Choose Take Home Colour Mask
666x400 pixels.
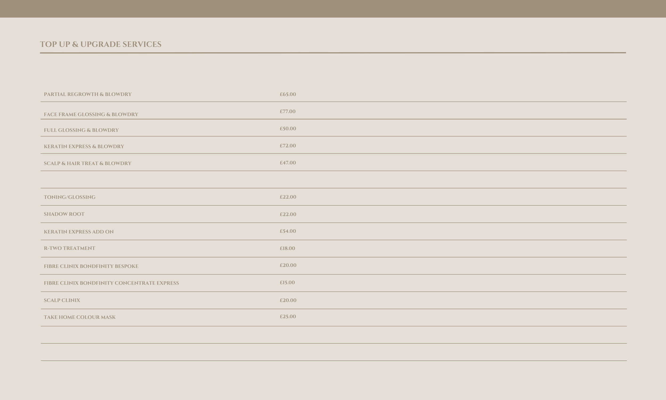tap(80, 317)
